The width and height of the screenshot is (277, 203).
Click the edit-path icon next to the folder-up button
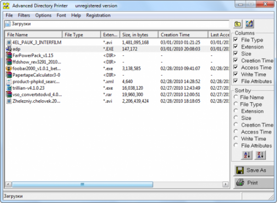(x=249, y=24)
